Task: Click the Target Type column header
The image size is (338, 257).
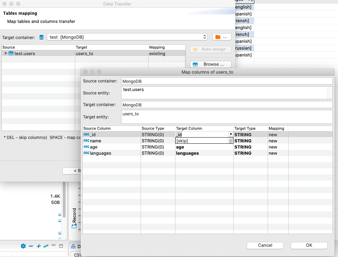Action: point(250,128)
